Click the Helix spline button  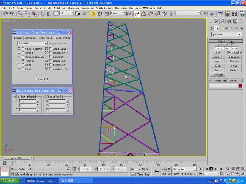click(234, 70)
